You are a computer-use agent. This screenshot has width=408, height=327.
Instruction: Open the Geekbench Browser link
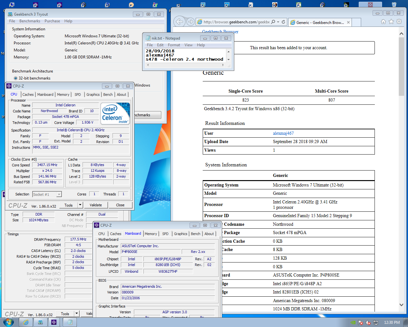(x=220, y=32)
